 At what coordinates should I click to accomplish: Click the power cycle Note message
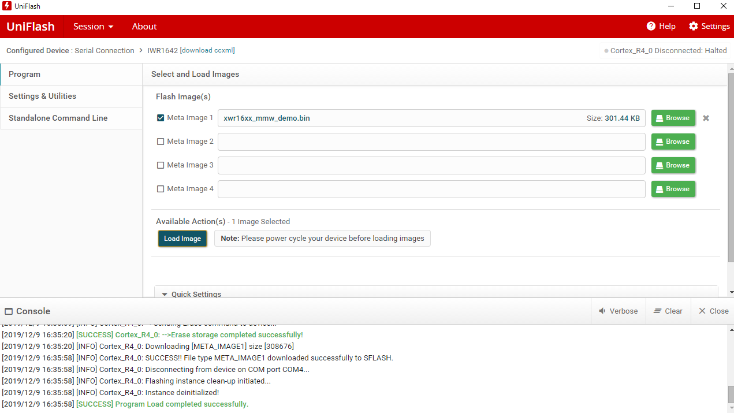coord(322,239)
